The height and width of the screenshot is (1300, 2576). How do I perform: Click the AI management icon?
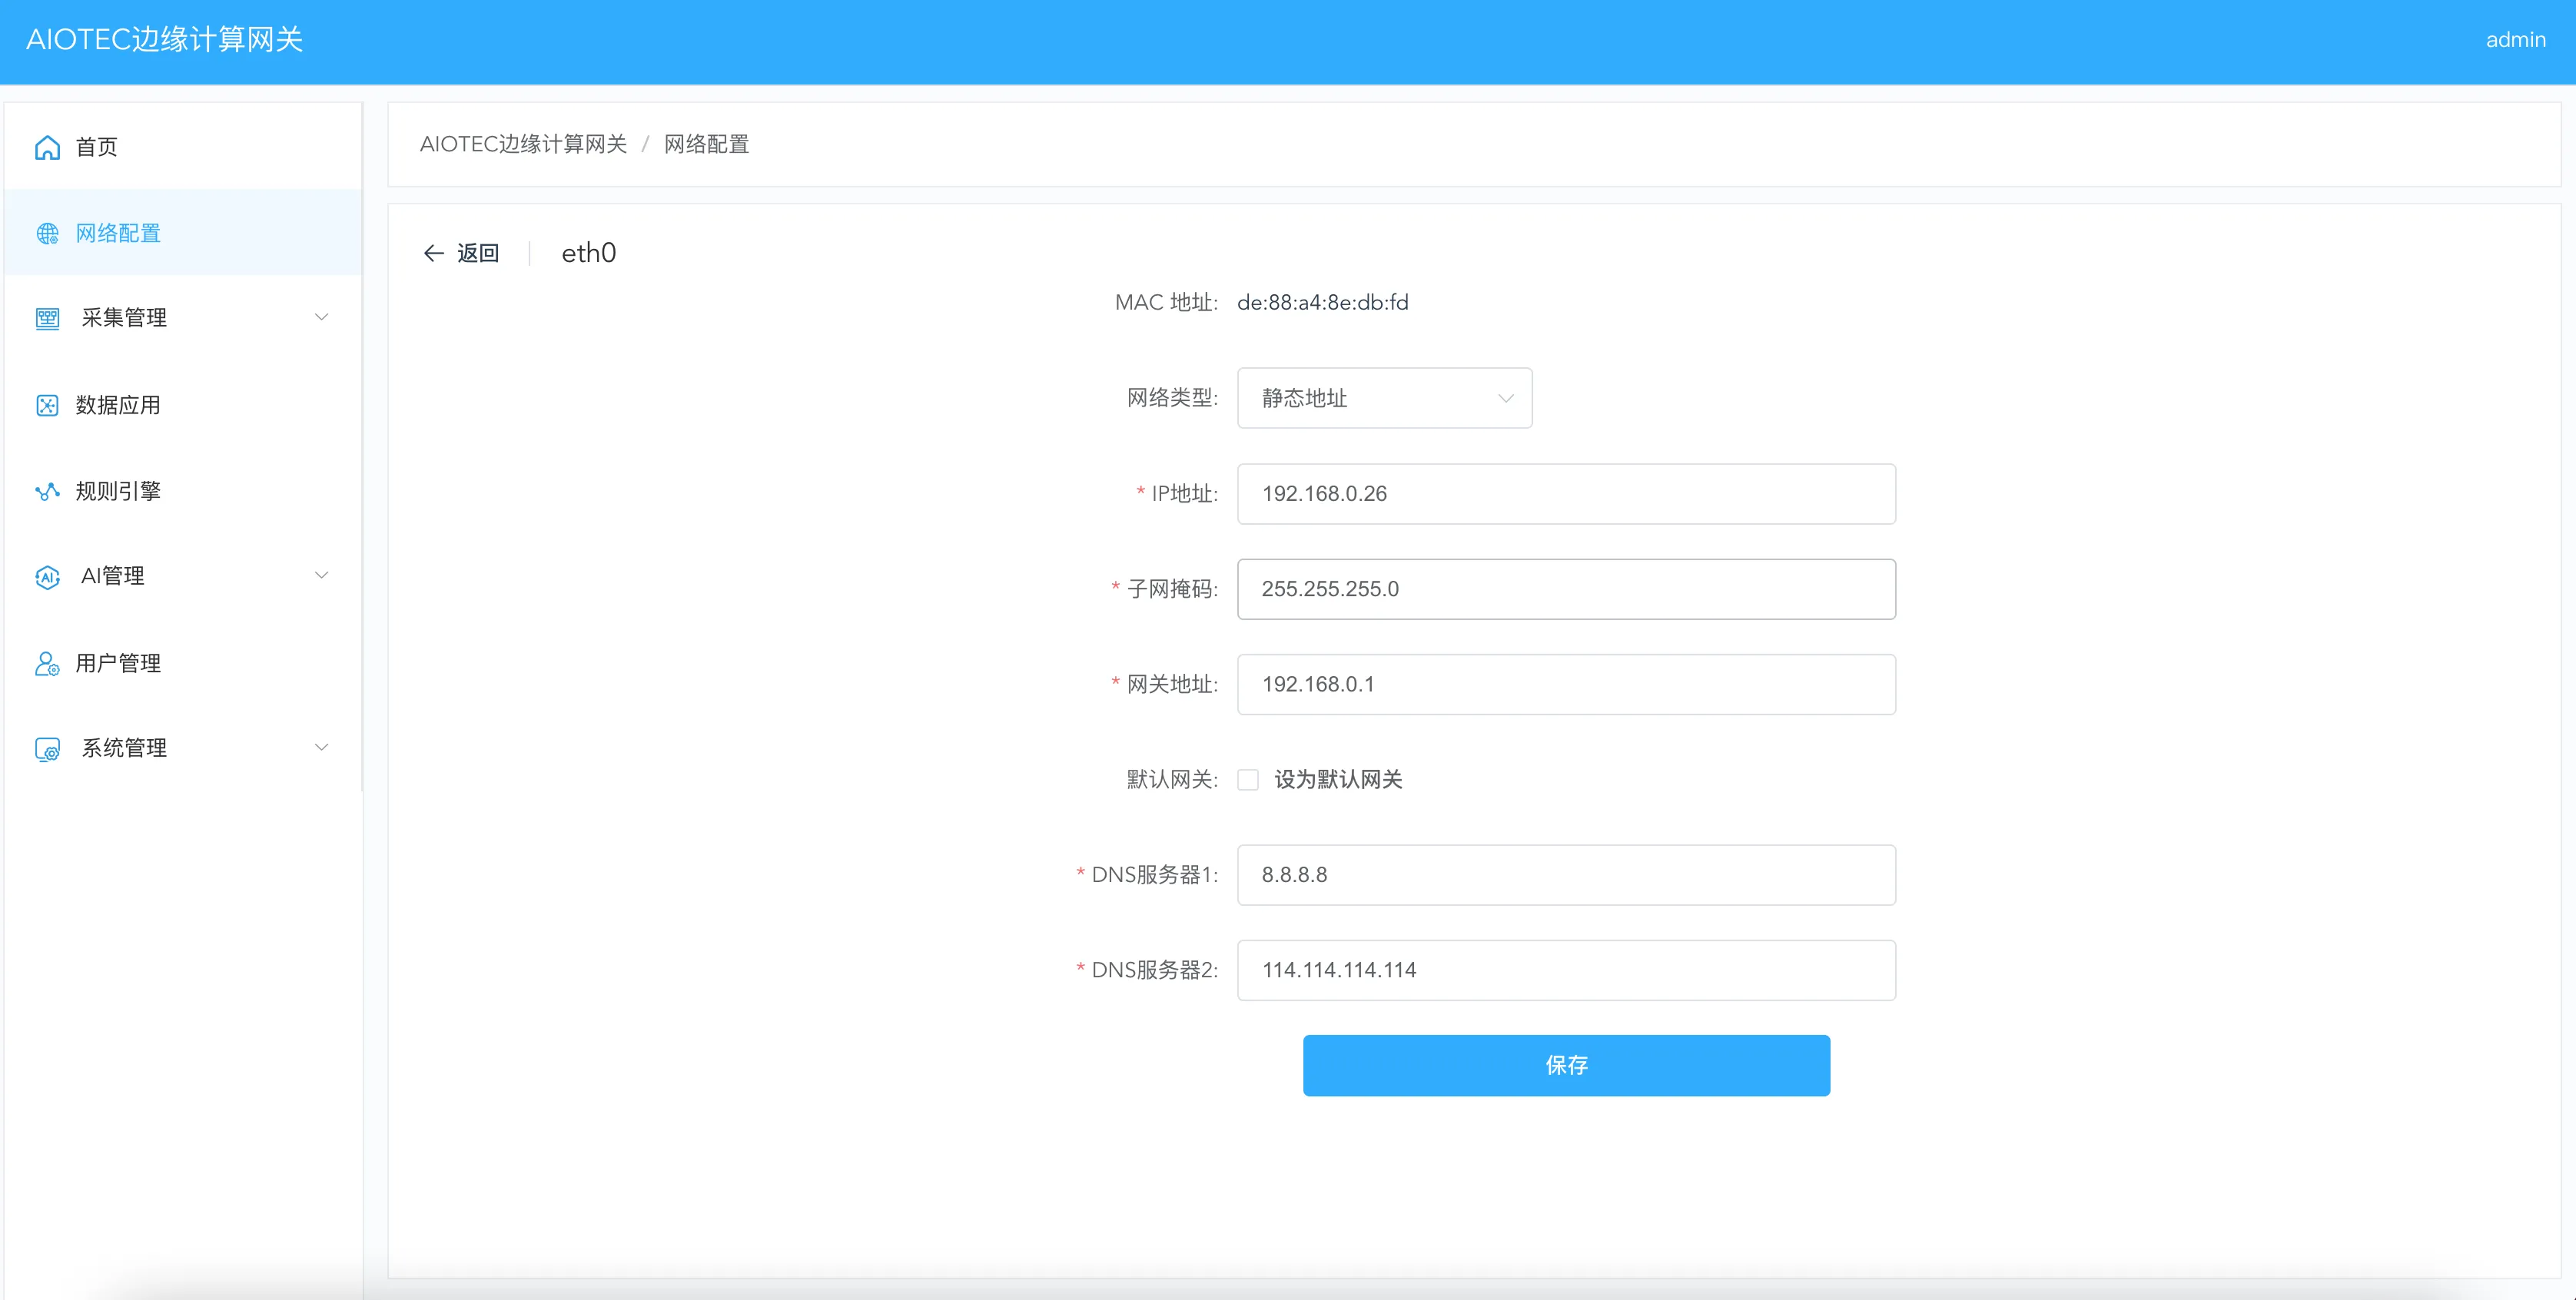pos(47,577)
